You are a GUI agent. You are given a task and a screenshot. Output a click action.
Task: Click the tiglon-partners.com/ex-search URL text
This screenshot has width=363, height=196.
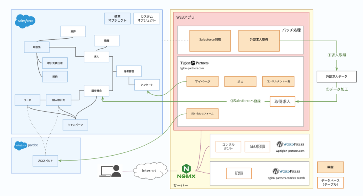(x=286, y=178)
